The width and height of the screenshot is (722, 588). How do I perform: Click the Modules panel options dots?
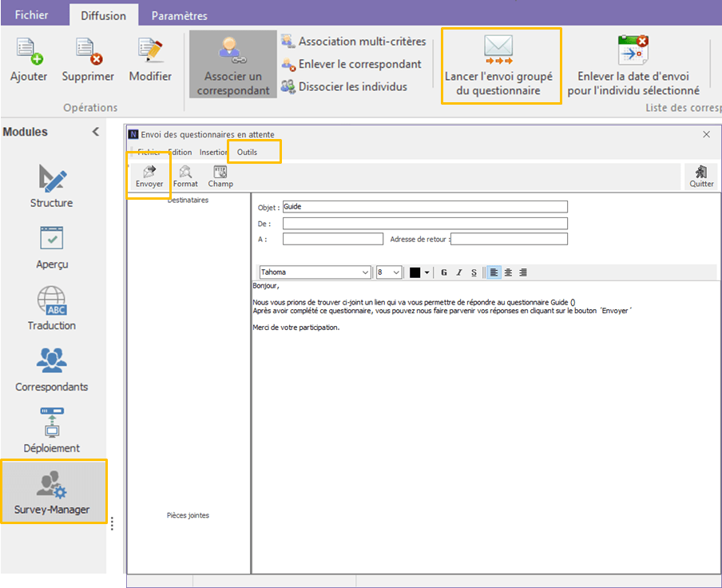[112, 523]
